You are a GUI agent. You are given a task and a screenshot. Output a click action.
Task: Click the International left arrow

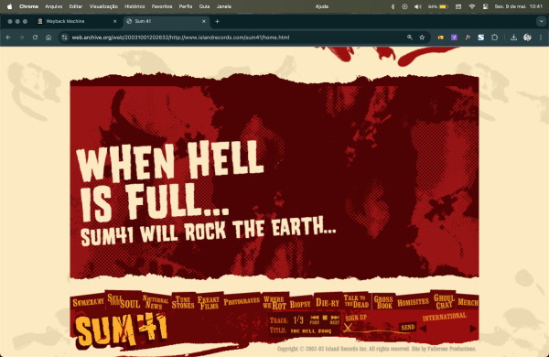click(423, 329)
